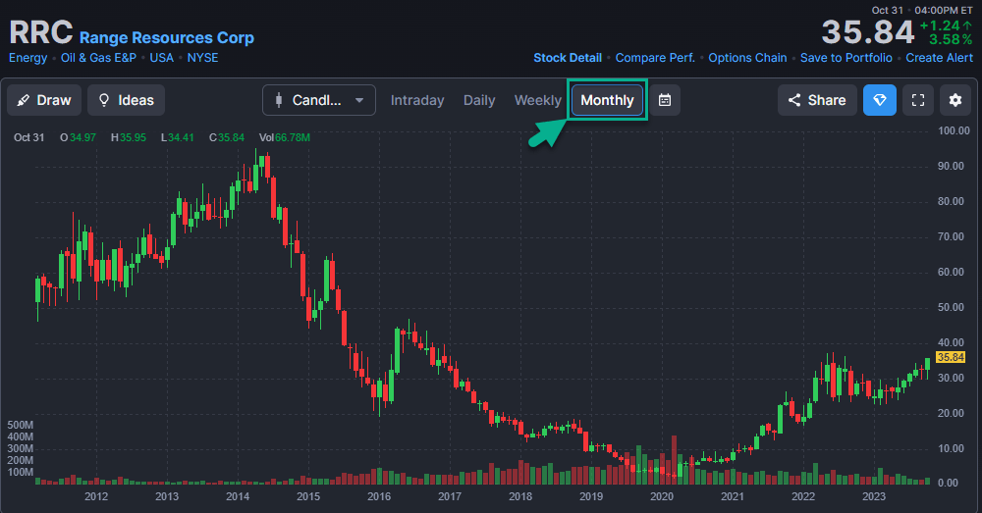Click the 2017 year label on axis
Viewport: 982px width, 513px height.
pos(449,496)
